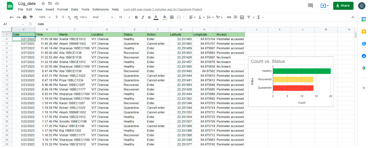The width and height of the screenshot is (371, 148).
Task: Star the Log_data document
Action: click(x=43, y=3)
